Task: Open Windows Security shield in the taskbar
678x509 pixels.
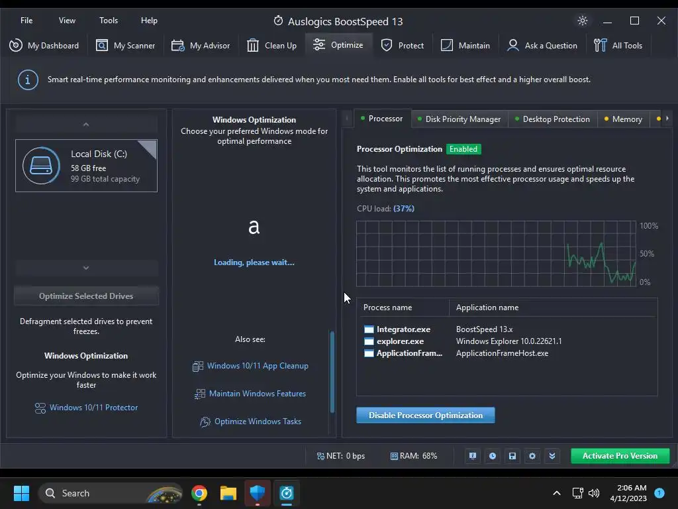Action: (258, 493)
